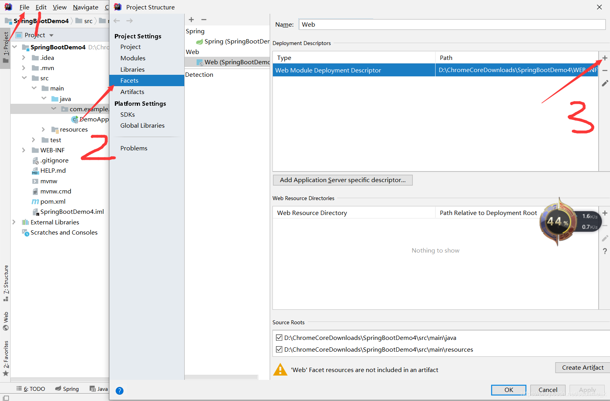Close the Project Structure dialog

pos(599,7)
